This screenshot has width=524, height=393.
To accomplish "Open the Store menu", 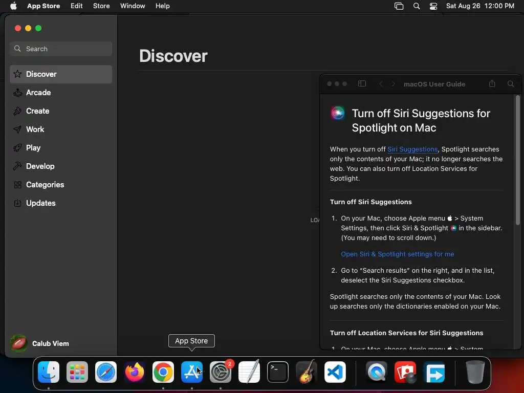I will point(101,6).
